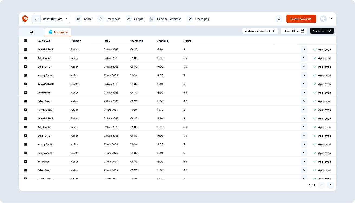Toggle the select-all checkbox in the table header
Viewport: 355px width, 203px height.
pyautogui.click(x=25, y=40)
